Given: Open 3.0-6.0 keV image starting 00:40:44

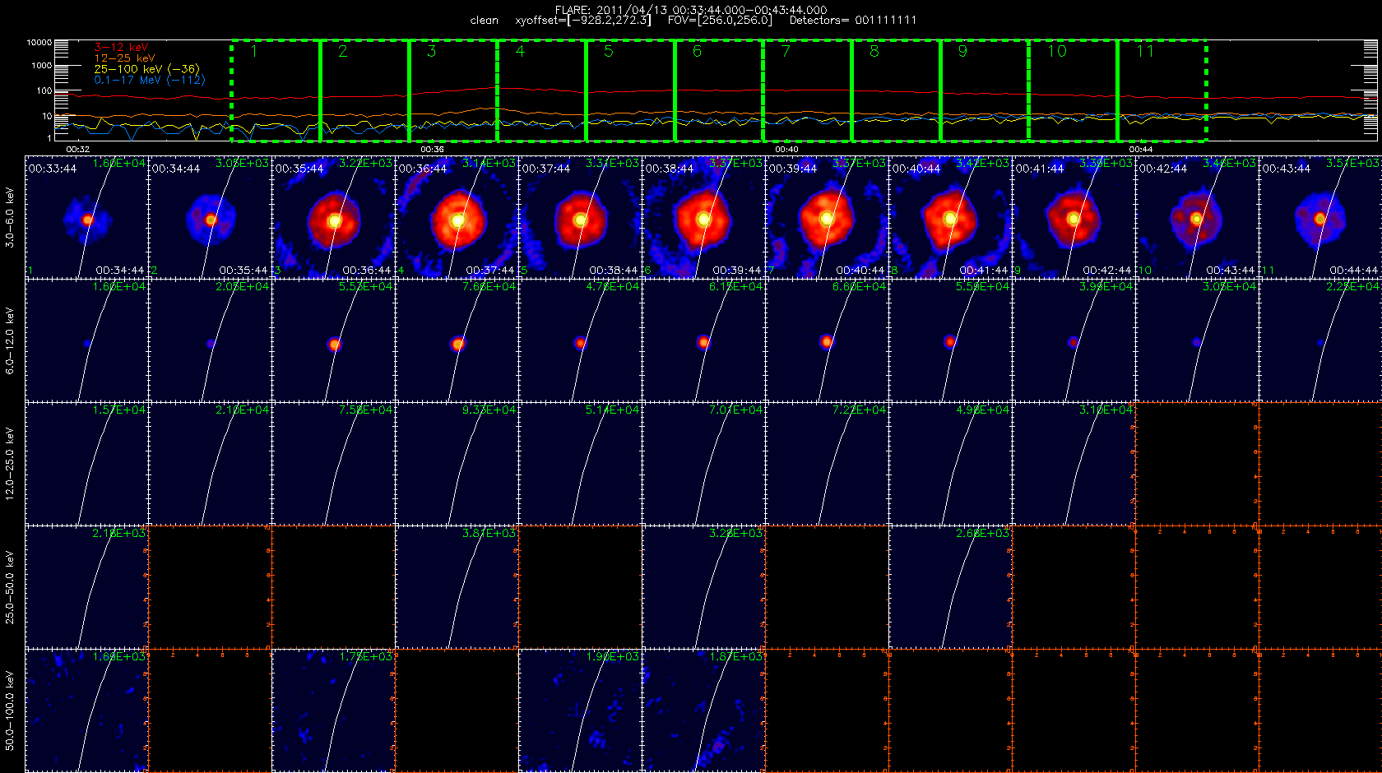Looking at the screenshot, I should click(951, 218).
